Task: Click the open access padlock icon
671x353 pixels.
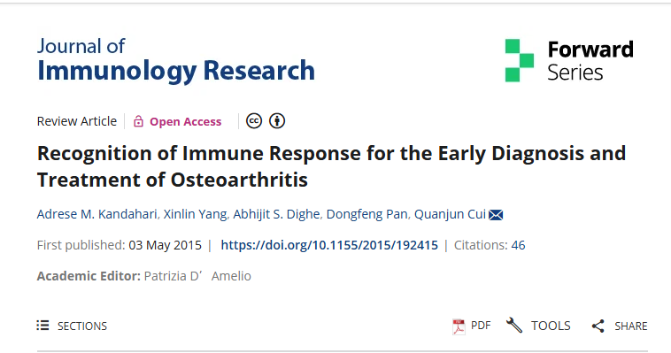Action: click(138, 121)
